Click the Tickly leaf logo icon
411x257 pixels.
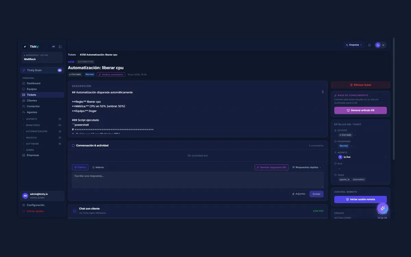25,47
